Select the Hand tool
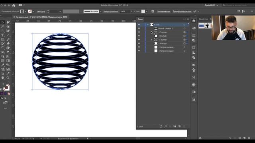 pos(3,78)
